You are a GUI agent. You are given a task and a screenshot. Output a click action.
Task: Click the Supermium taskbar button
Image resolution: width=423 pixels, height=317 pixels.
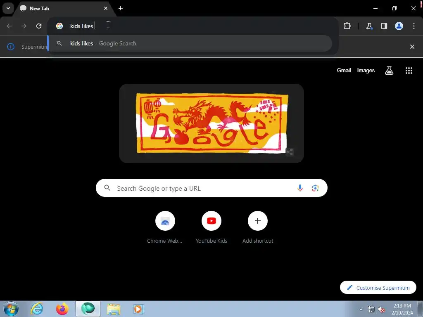pos(88,309)
